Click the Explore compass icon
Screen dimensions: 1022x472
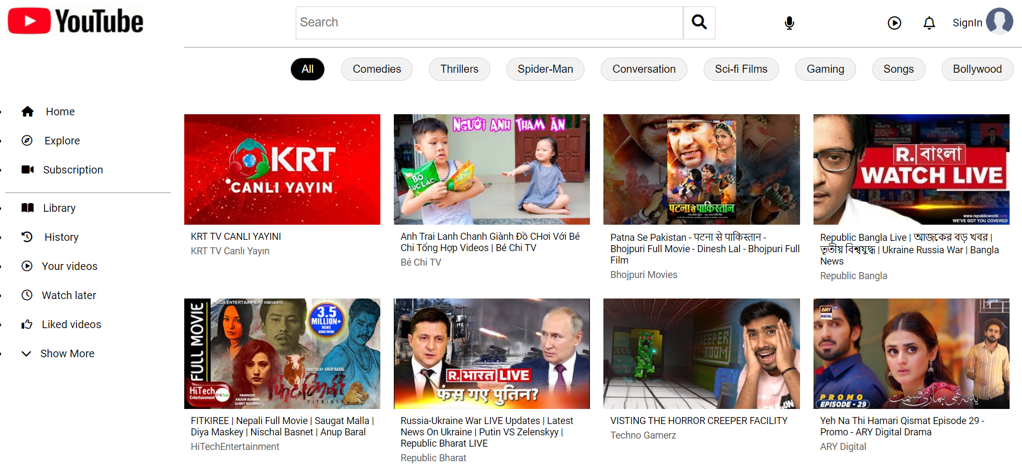click(27, 141)
